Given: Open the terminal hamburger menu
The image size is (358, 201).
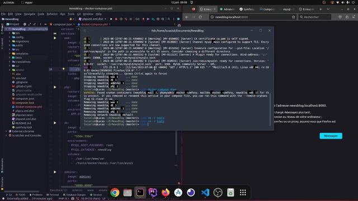Looking at the screenshot, I should 84,31.
